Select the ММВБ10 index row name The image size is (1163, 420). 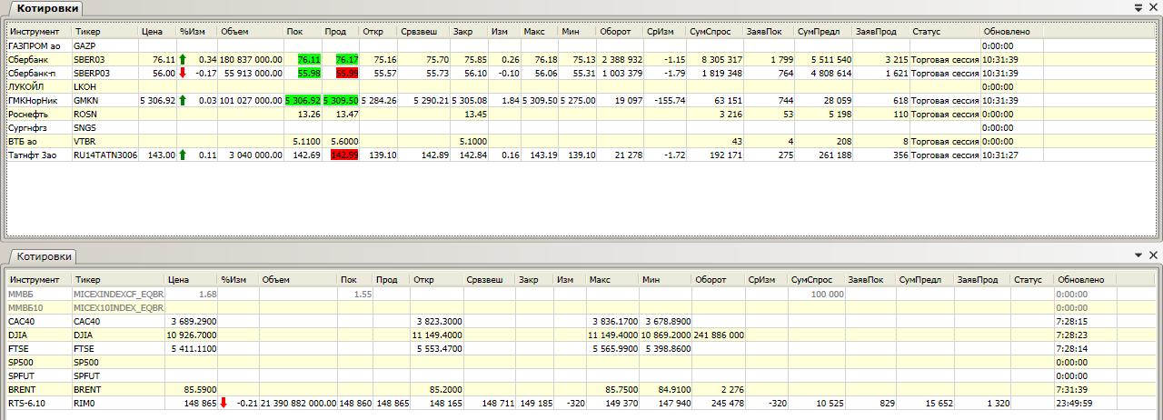(x=39, y=307)
